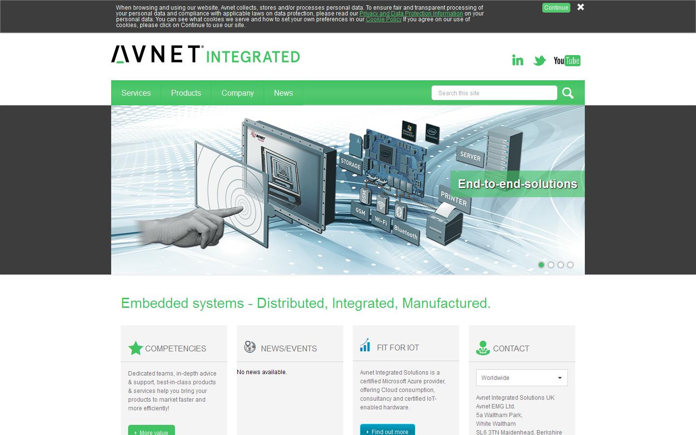Activate the second slider navigation dot
The height and width of the screenshot is (435, 696).
point(551,265)
